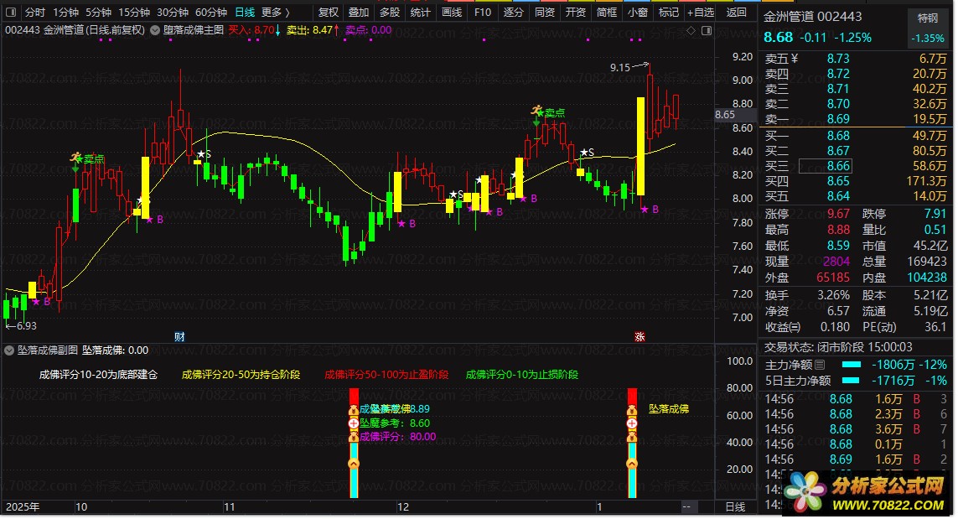The image size is (958, 519).
Task: Activate the 画线 drawing tool
Action: pyautogui.click(x=452, y=13)
